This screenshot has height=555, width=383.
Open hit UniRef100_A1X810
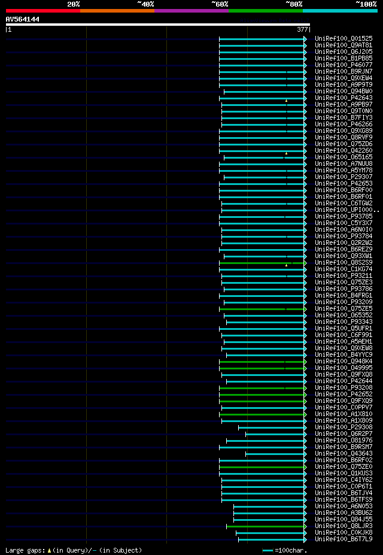(x=344, y=414)
